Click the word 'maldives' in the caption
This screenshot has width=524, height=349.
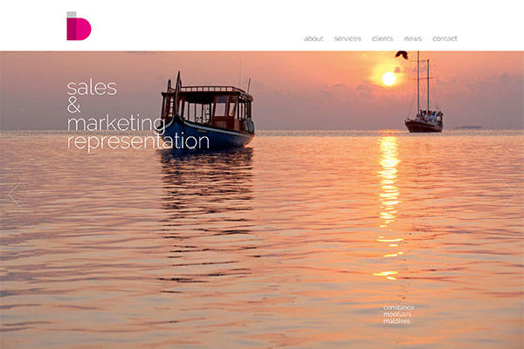(x=396, y=321)
